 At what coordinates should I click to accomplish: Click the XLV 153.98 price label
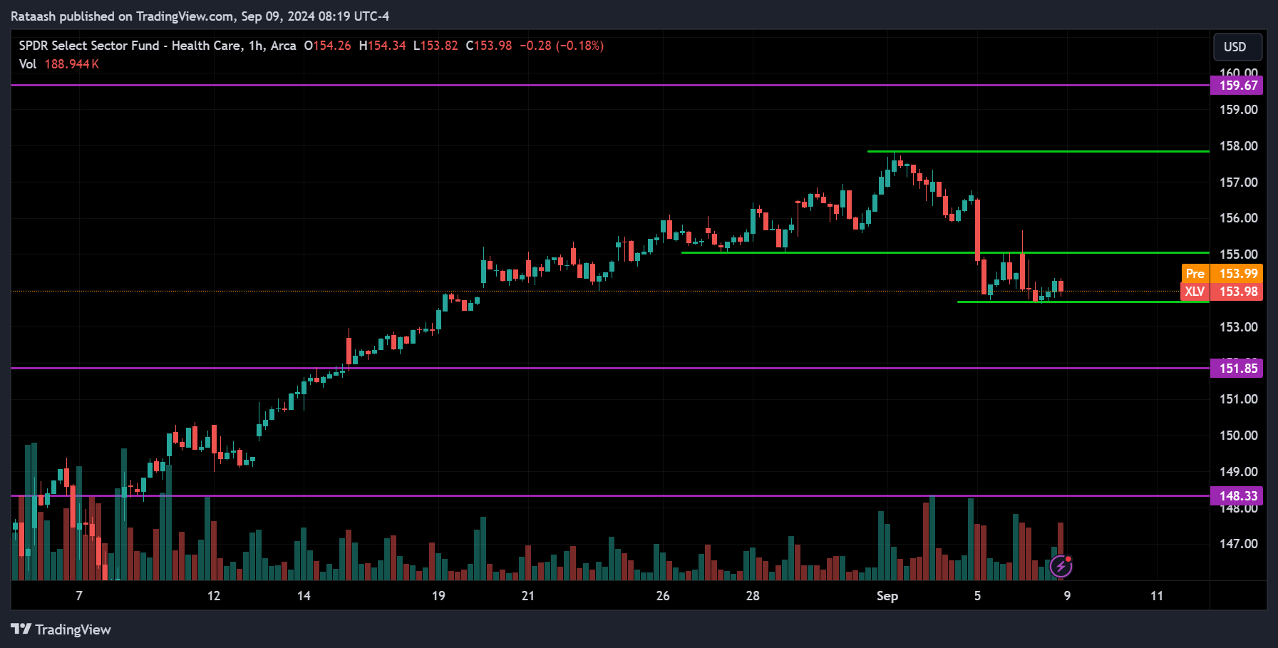[1222, 292]
